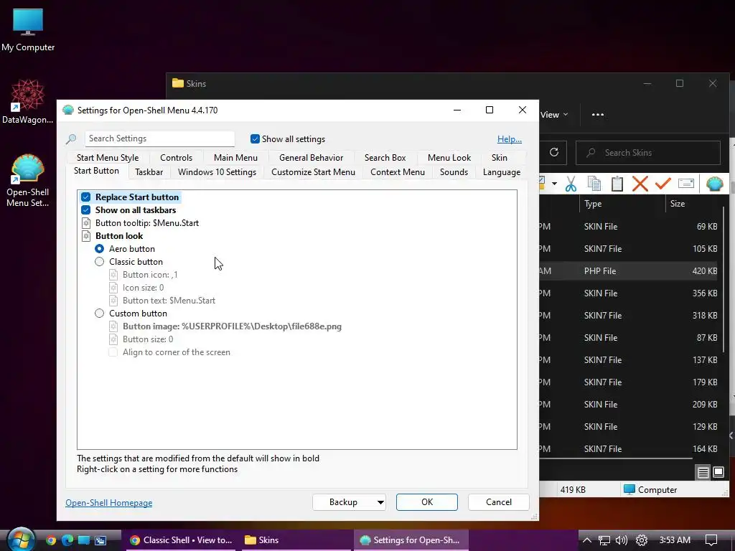Open the Windows Start orb

point(21,539)
